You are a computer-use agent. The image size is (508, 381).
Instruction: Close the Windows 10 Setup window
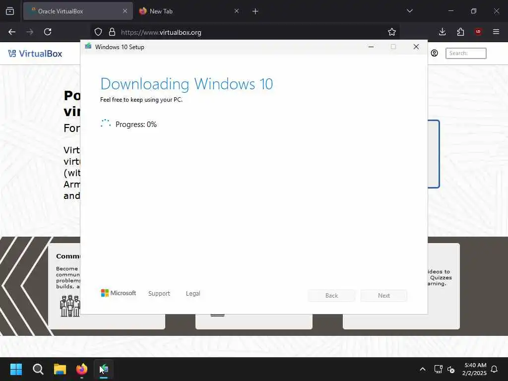(416, 47)
